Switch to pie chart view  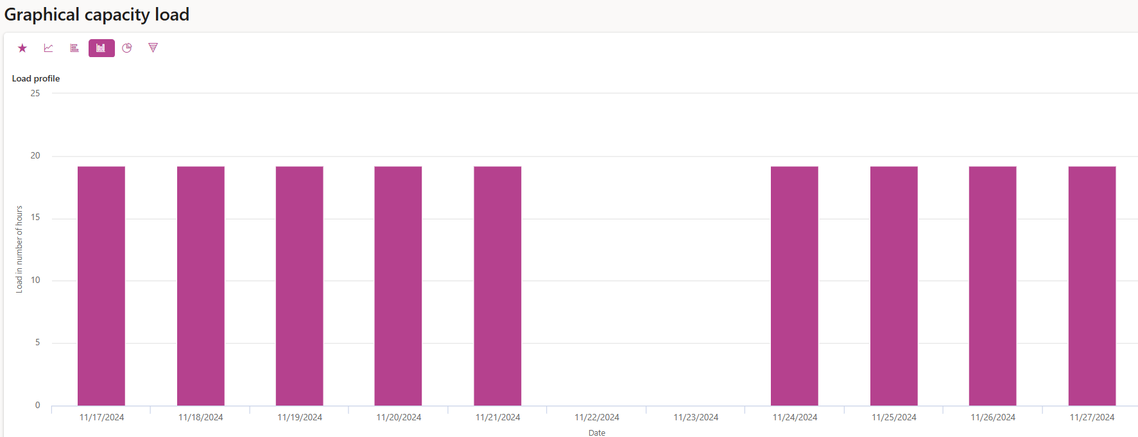(127, 48)
